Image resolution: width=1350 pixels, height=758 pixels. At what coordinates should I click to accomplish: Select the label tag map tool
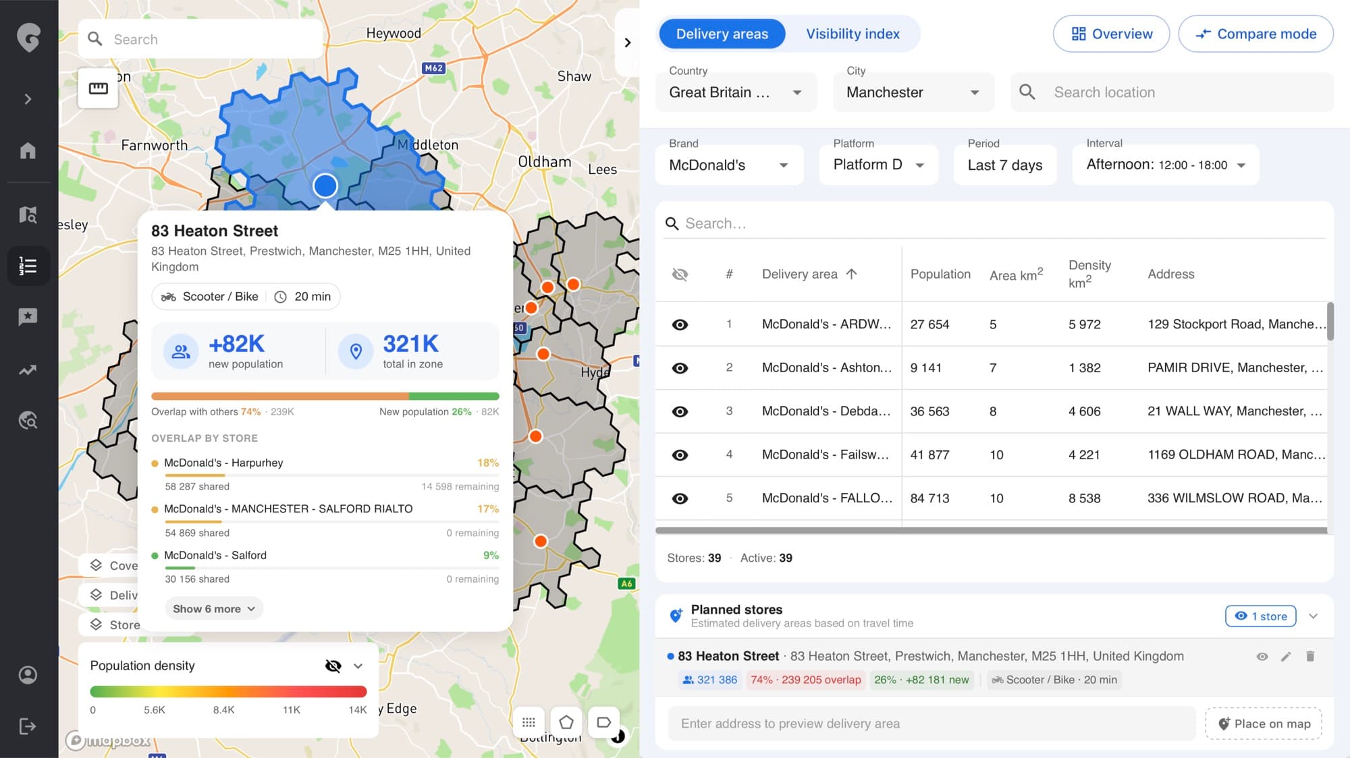(603, 722)
